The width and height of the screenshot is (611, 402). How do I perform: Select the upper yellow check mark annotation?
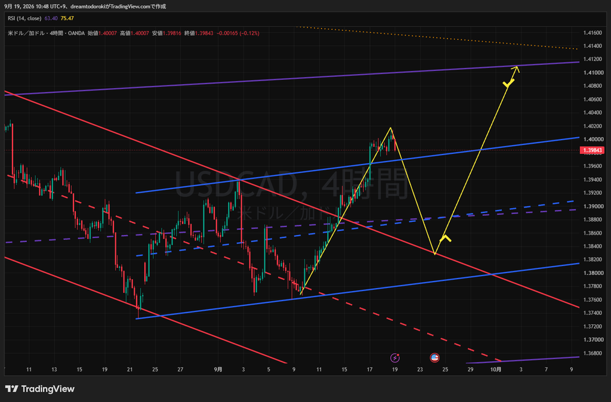click(508, 82)
